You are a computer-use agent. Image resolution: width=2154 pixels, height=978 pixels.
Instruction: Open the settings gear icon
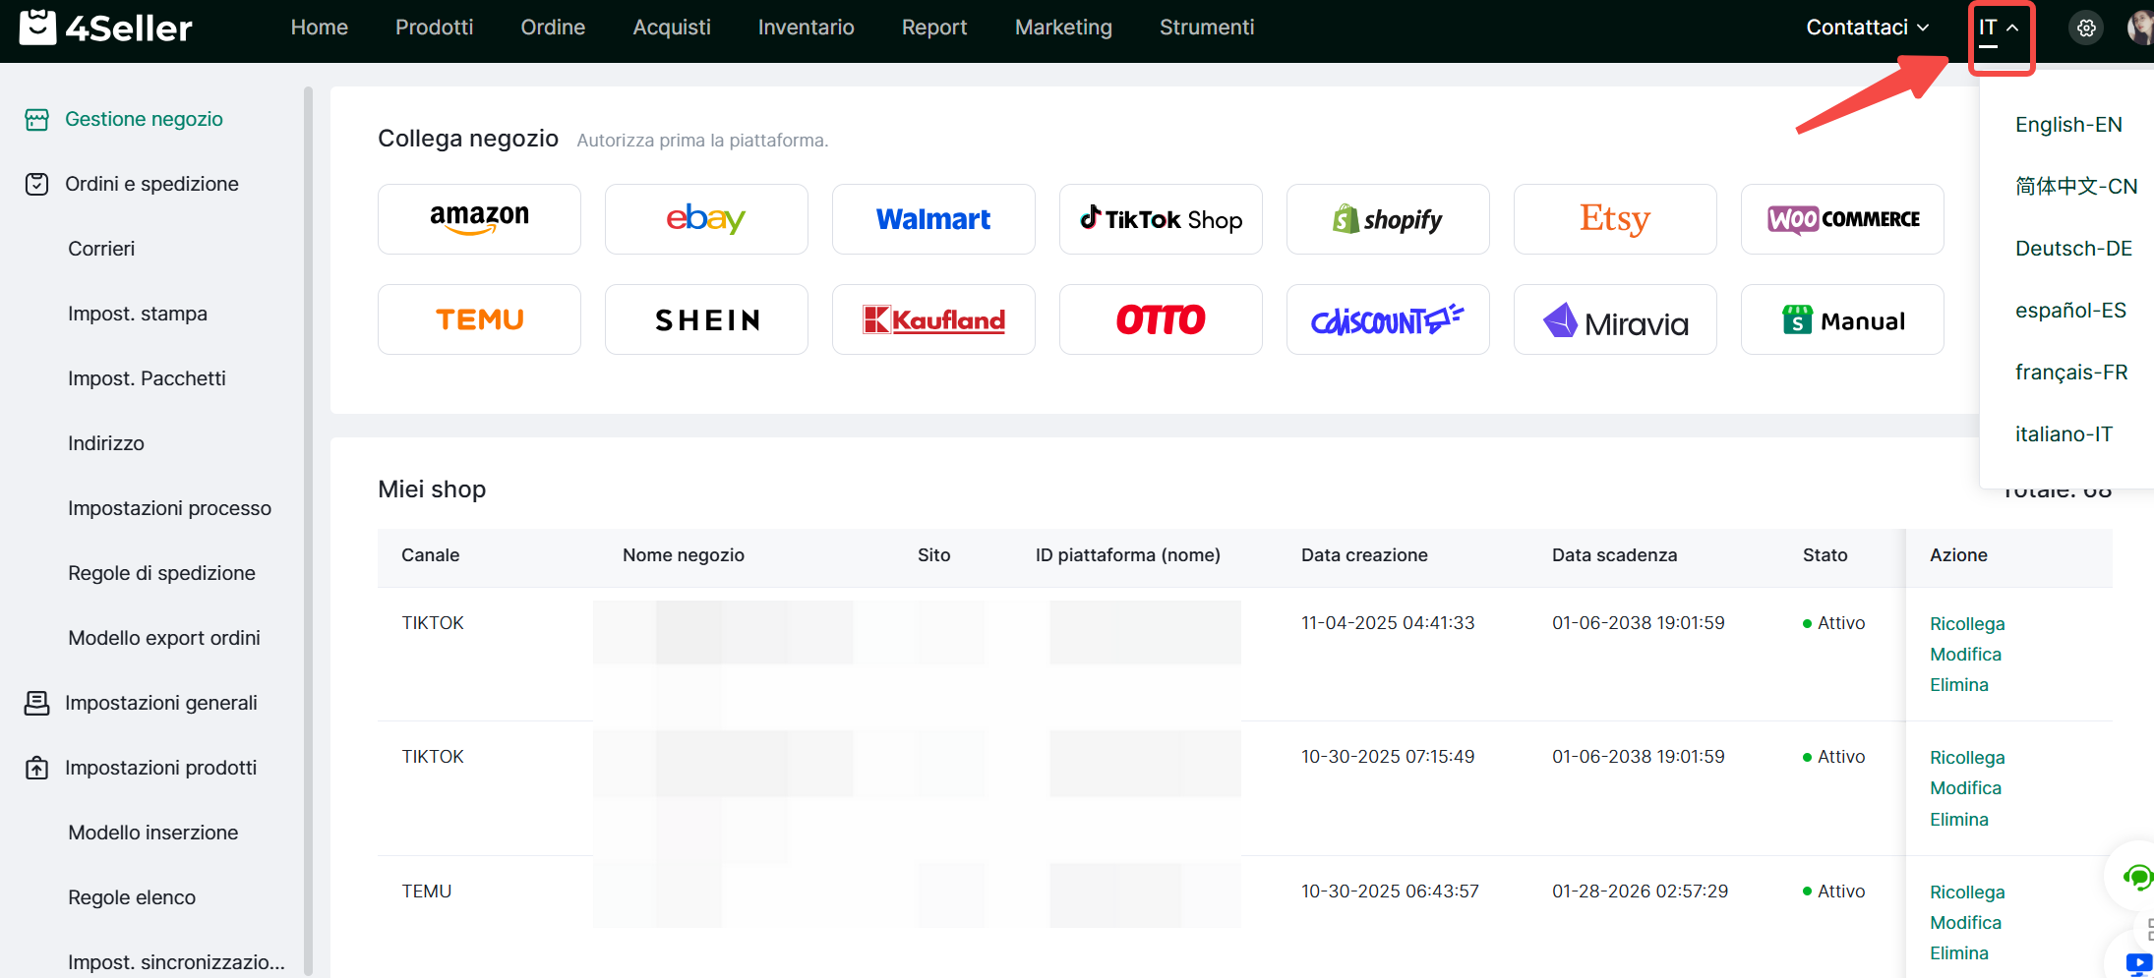tap(2086, 29)
